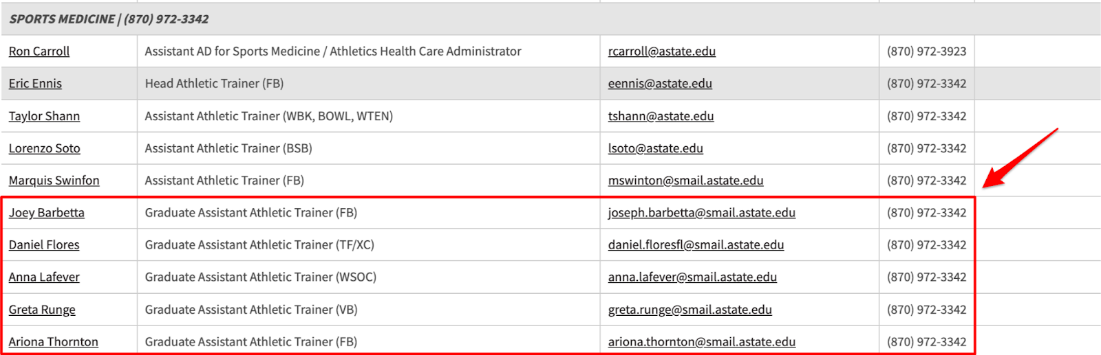Email mswinton@smail.astate.edu
1101x355 pixels.
685,181
